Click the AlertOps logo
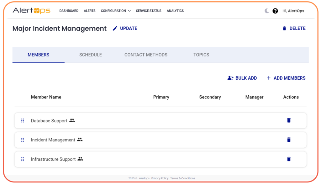321x184 pixels. (x=31, y=10)
